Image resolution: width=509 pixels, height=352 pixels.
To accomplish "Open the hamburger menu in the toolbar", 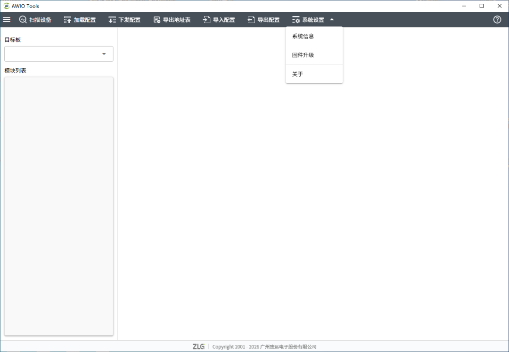I will (x=7, y=20).
